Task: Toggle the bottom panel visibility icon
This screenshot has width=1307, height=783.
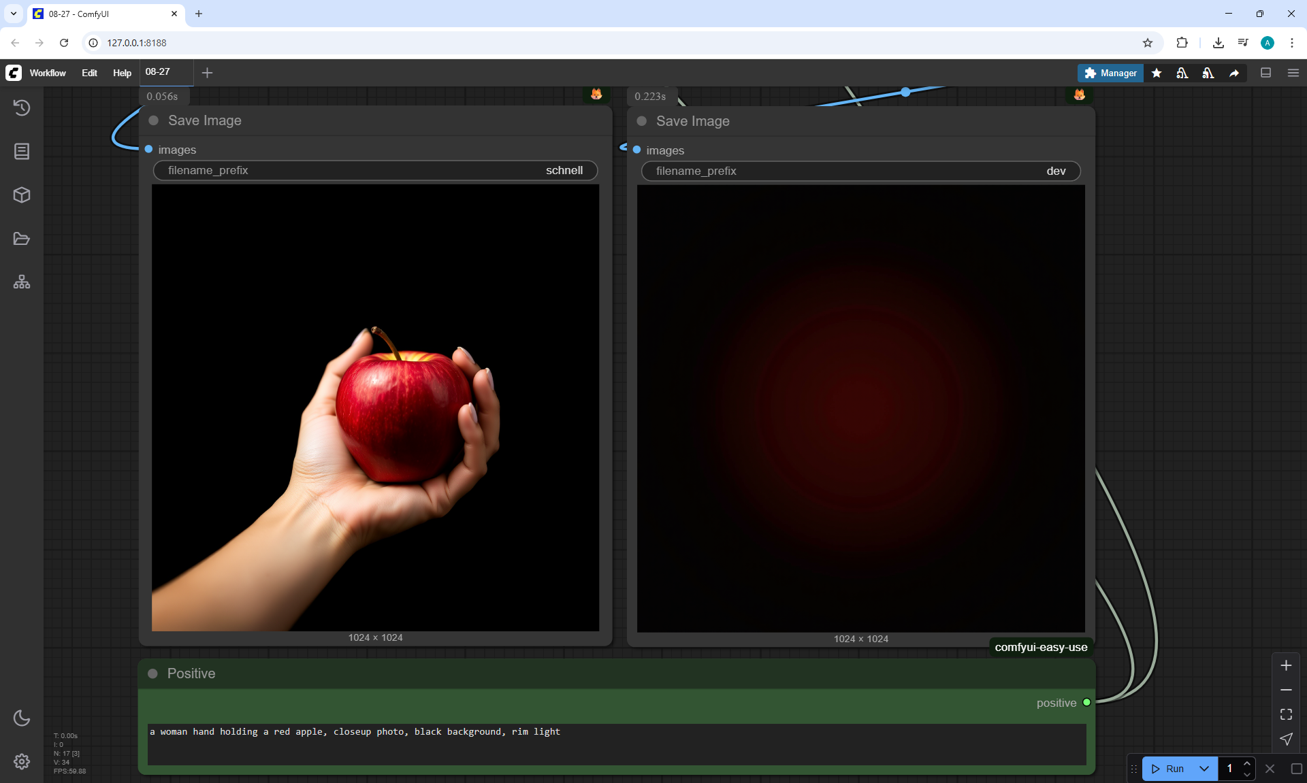Action: point(1265,73)
